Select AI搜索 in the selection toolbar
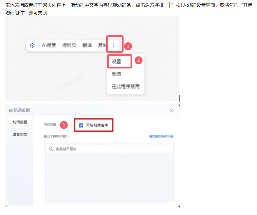 pyautogui.click(x=49, y=45)
